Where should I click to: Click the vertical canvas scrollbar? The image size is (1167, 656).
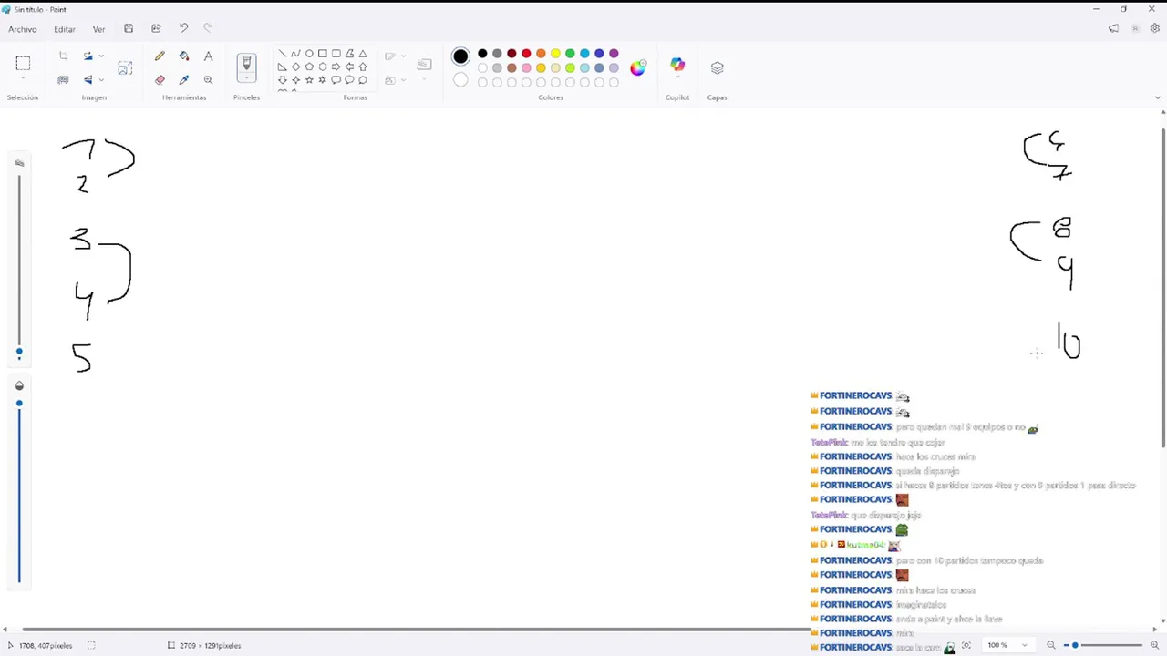click(x=1162, y=288)
